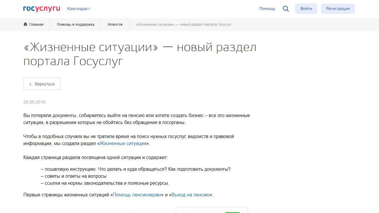Open search with the magnifier icon
This screenshot has height=213, width=379.
[x=286, y=9]
